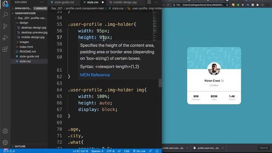The height and width of the screenshot is (153, 272).
Task: Open notifications bell in status bar
Action: (x=157, y=151)
